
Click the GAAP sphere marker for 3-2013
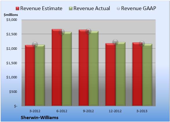(x=142, y=44)
